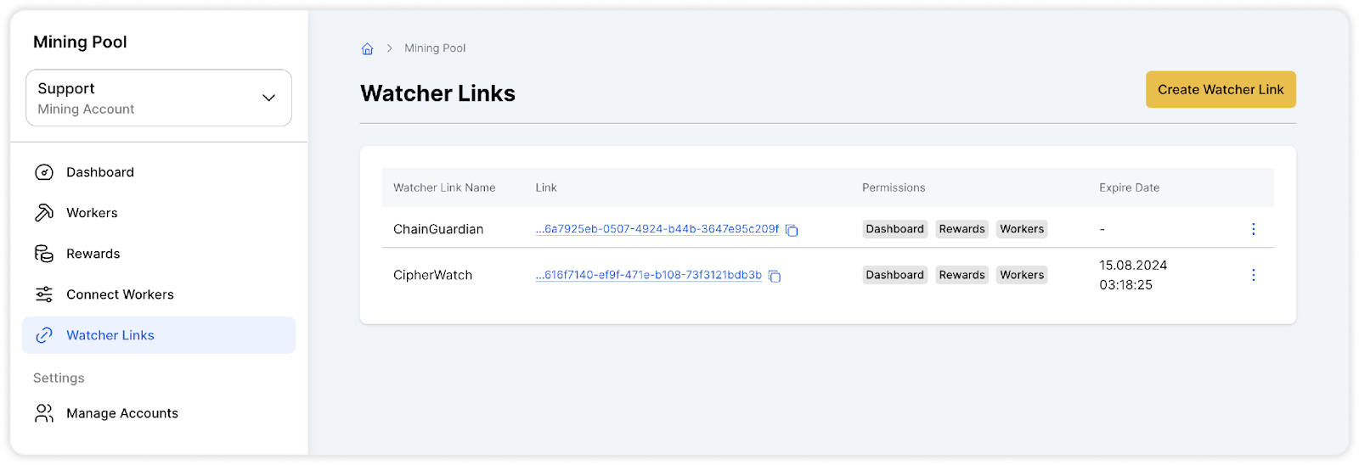Open ChainGuardian row three-dot menu
The image size is (1359, 465).
point(1253,229)
